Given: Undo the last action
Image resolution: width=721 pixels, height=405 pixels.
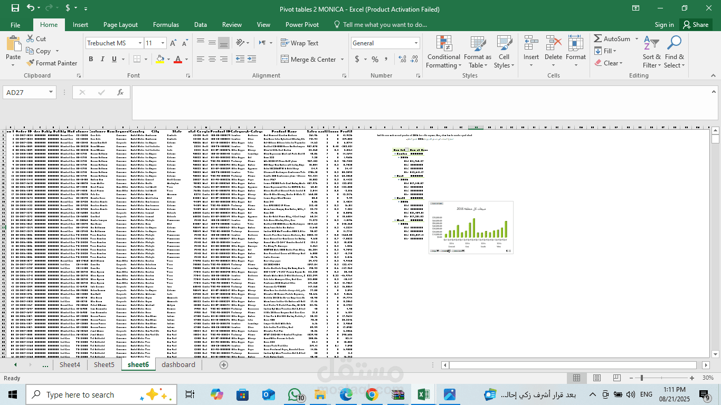Looking at the screenshot, I should [30, 8].
